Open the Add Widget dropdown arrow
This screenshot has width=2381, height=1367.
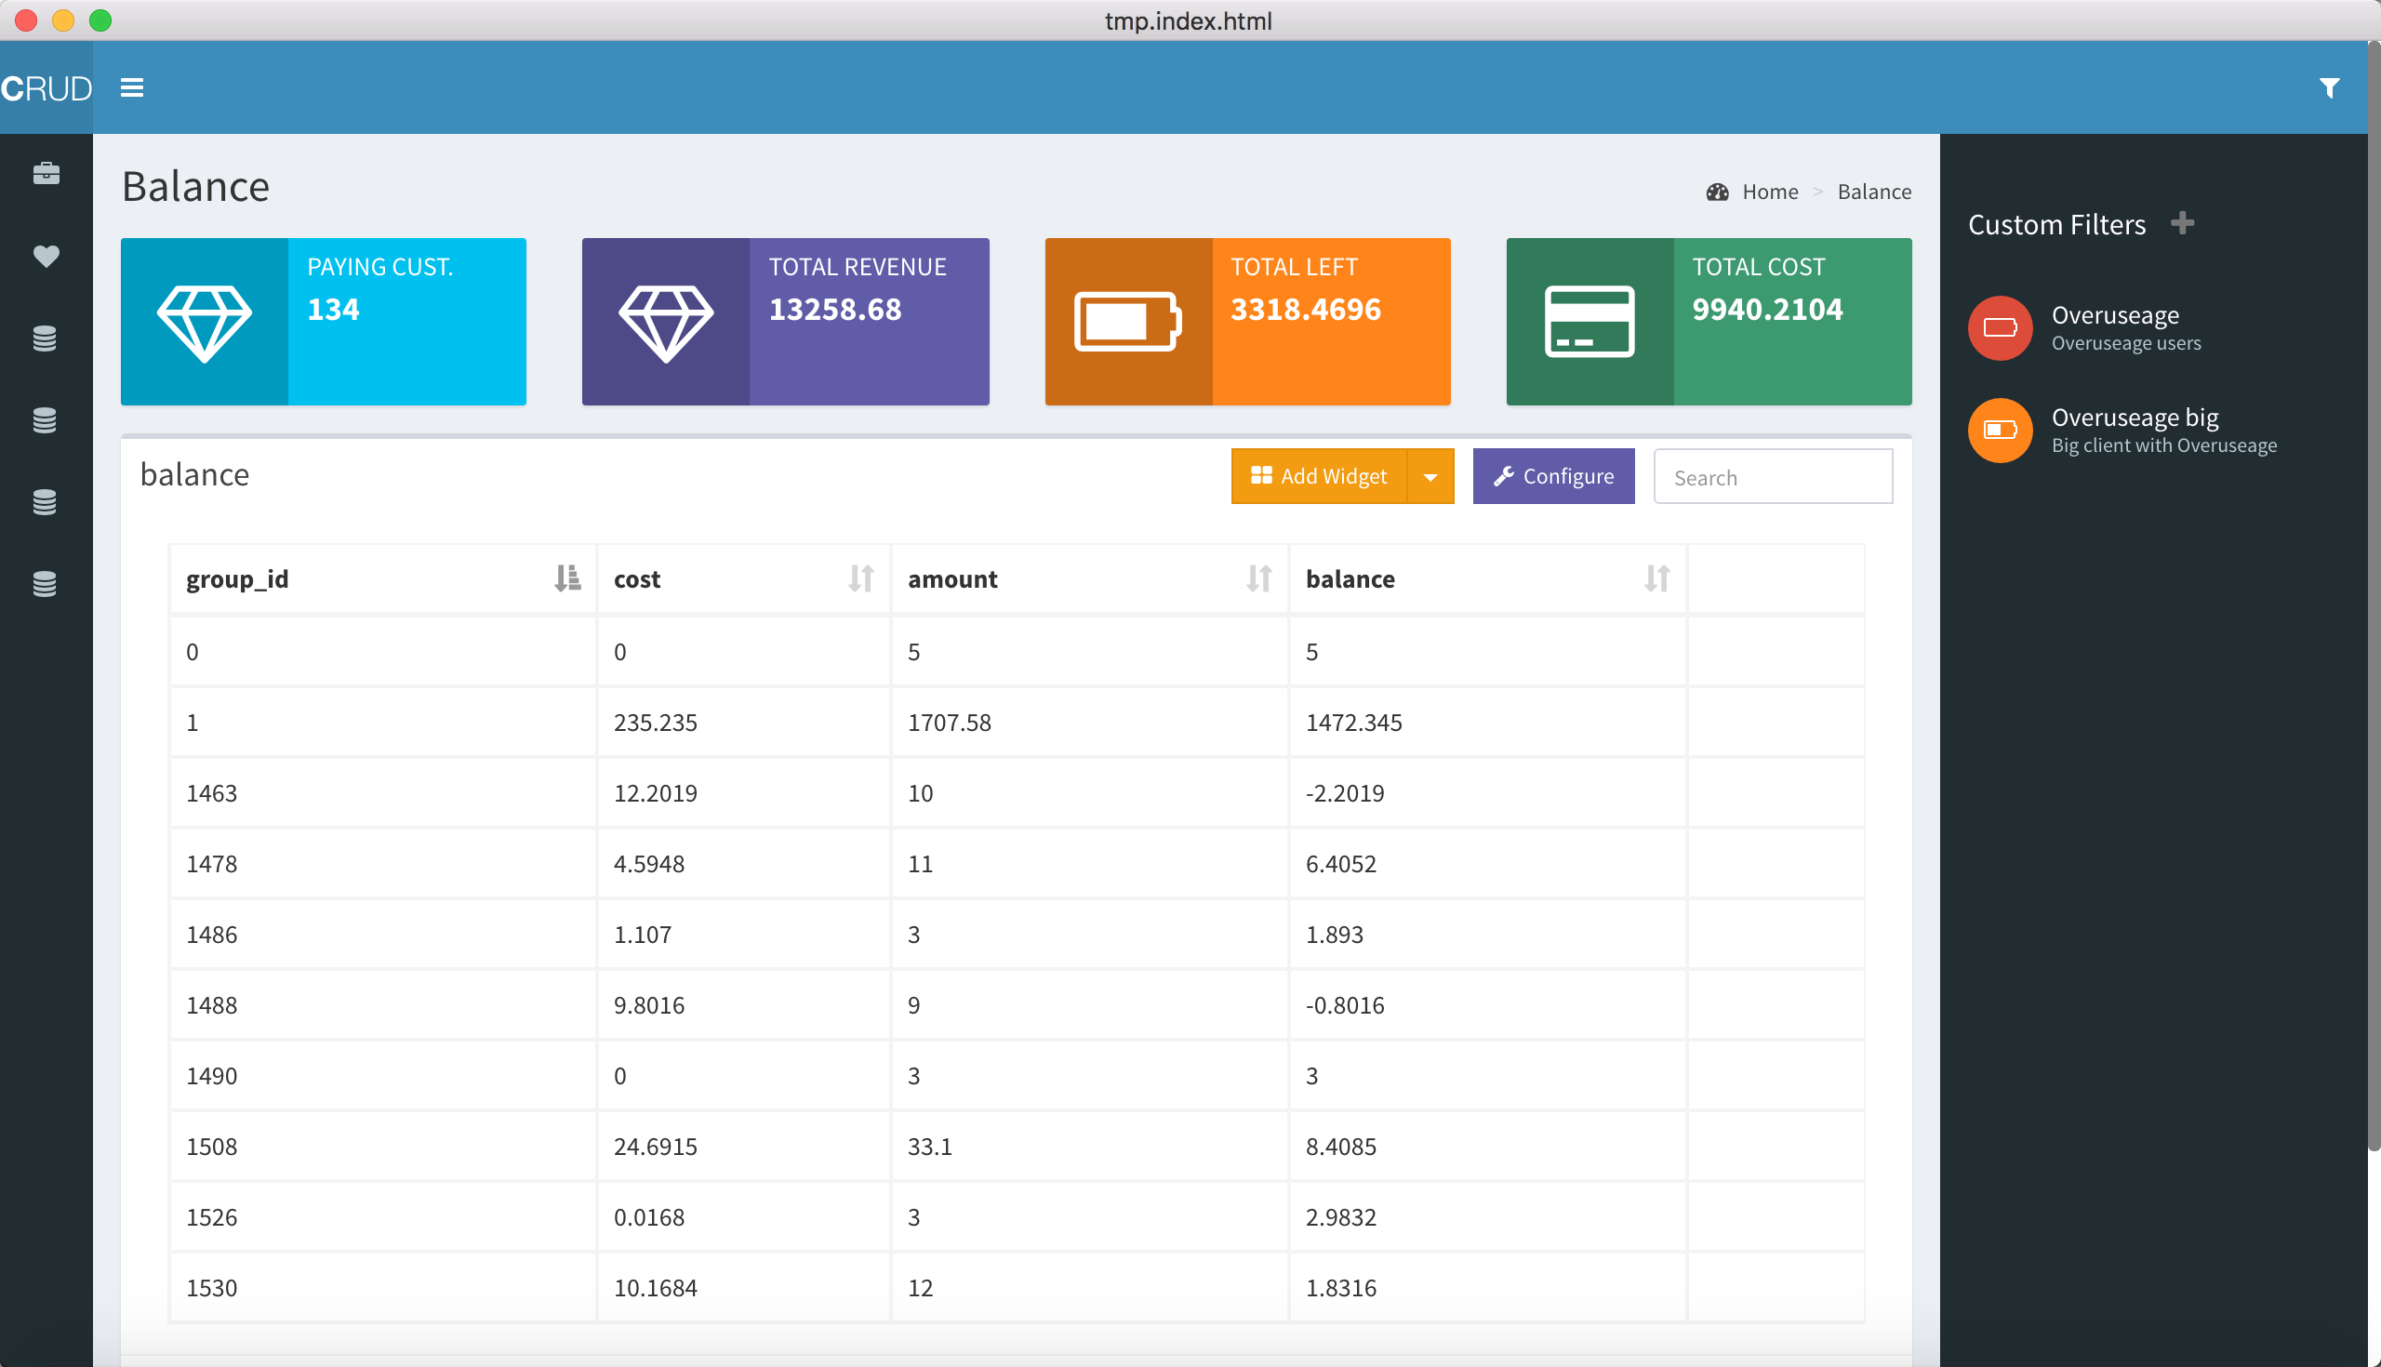click(x=1430, y=477)
